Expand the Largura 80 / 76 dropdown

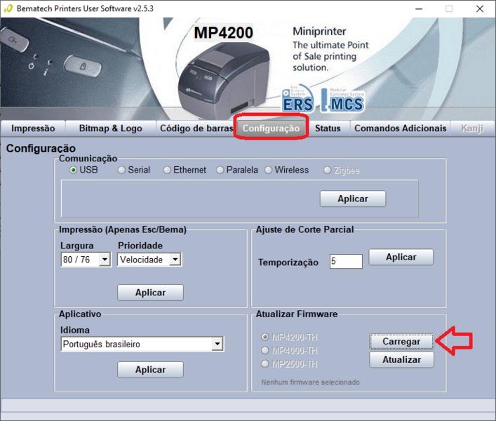pyautogui.click(x=105, y=260)
